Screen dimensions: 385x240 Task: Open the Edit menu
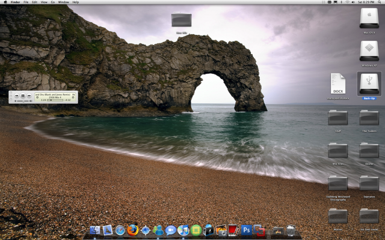(x=35, y=2)
